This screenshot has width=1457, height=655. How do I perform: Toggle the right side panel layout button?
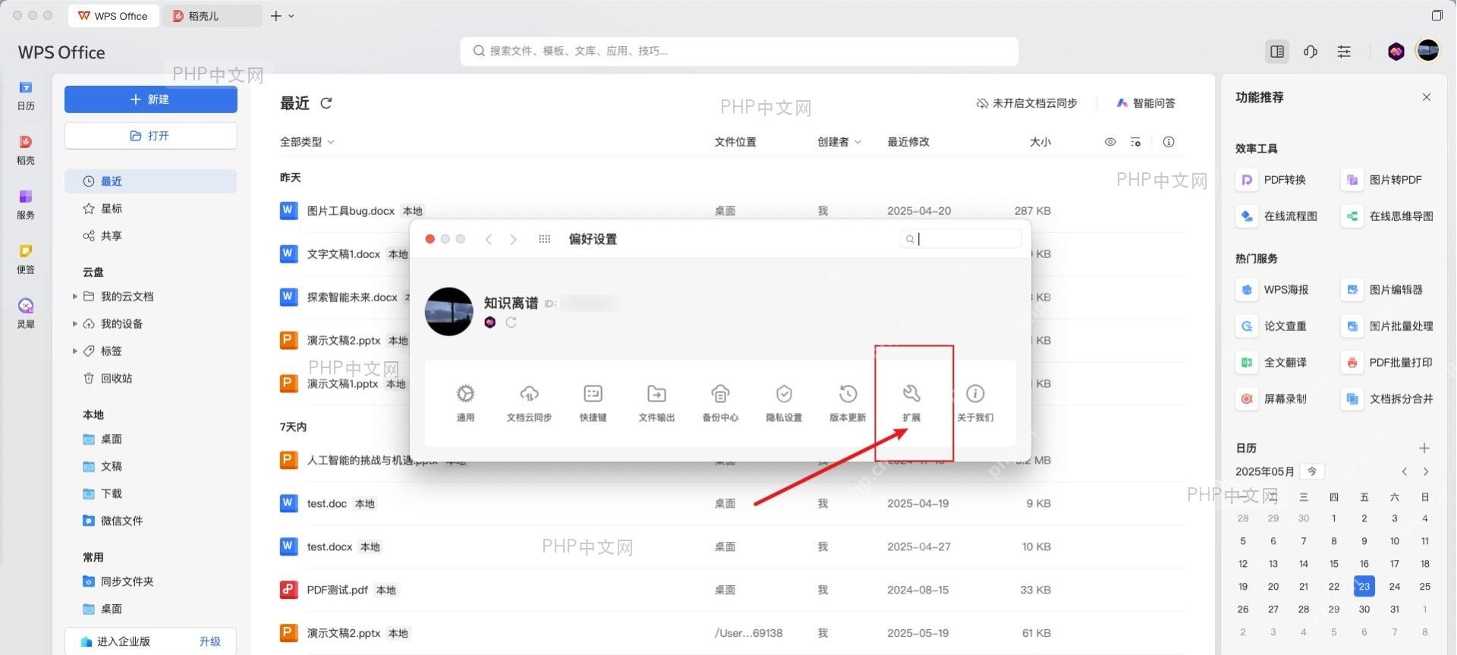point(1277,52)
